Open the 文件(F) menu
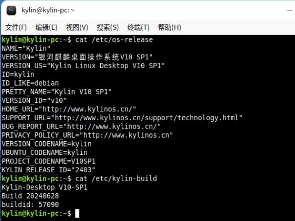The image size is (295, 221). coord(16,27)
